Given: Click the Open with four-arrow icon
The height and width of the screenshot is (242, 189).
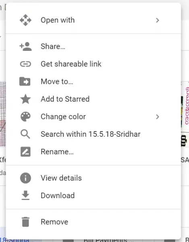Looking at the screenshot, I should [25, 20].
